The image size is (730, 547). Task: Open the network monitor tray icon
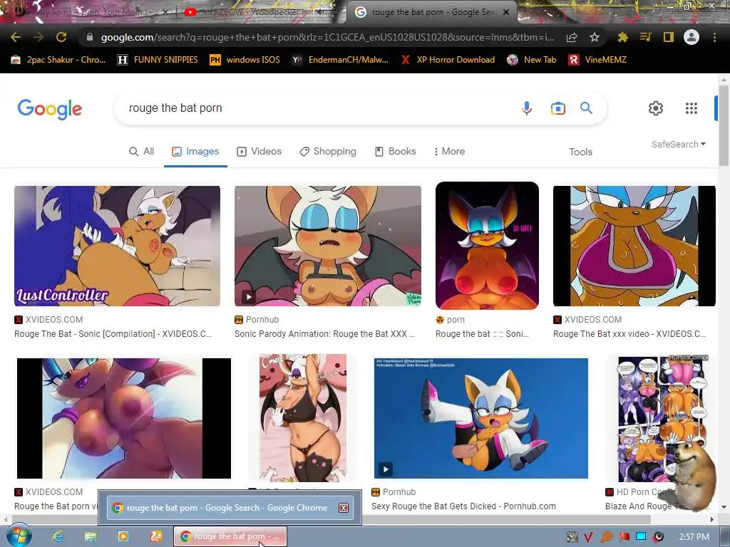click(641, 537)
